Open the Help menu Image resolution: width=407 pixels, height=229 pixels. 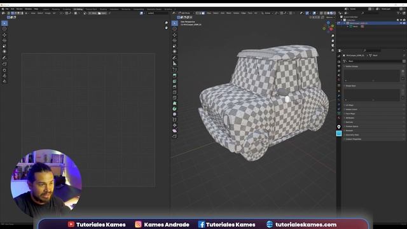[x=36, y=9]
